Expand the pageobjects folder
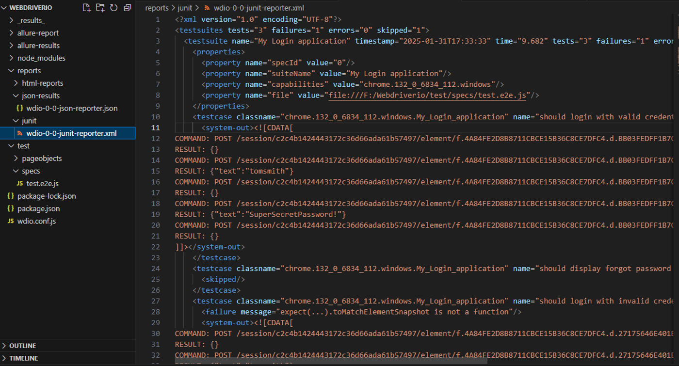The width and height of the screenshot is (679, 366). point(16,159)
